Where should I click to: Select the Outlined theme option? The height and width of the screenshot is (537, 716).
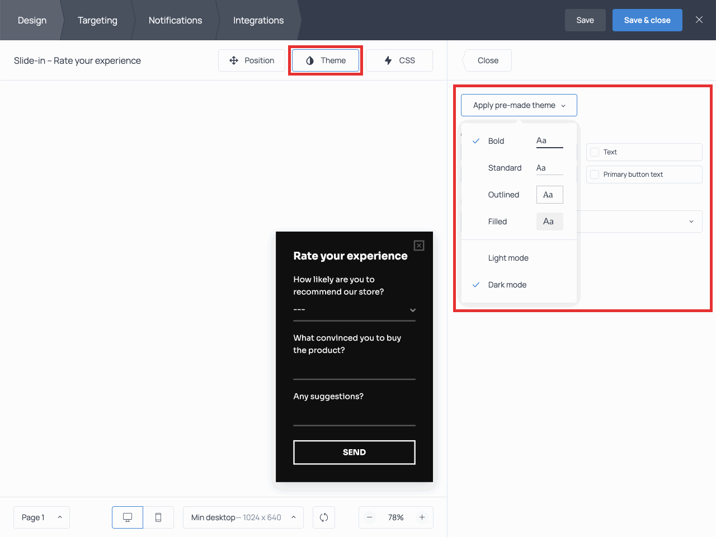coord(503,195)
